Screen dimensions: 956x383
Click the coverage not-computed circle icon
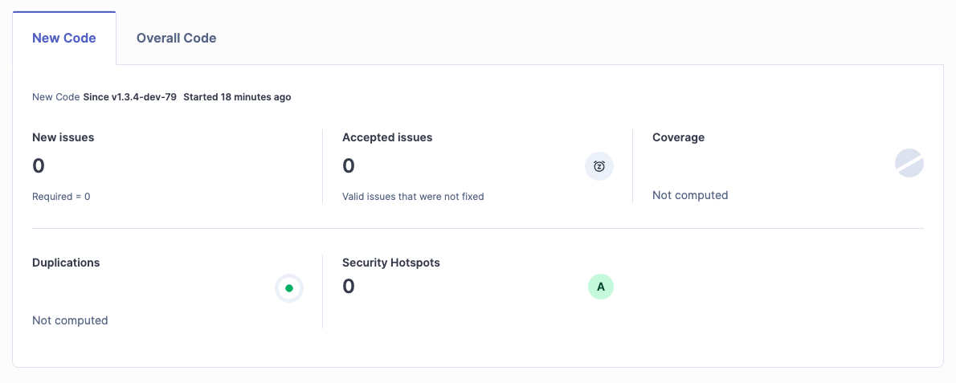909,163
